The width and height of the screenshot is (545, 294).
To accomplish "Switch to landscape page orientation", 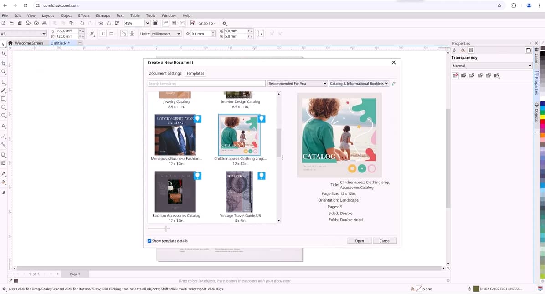I will point(112,34).
